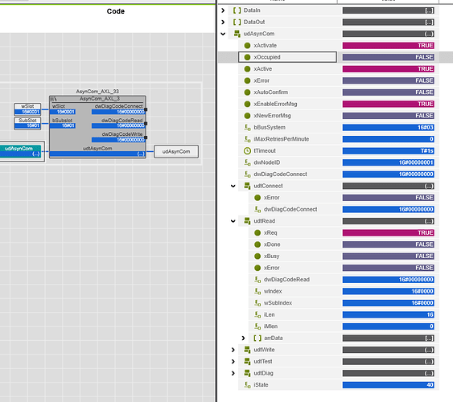Select the udtTest row name

click(263, 362)
